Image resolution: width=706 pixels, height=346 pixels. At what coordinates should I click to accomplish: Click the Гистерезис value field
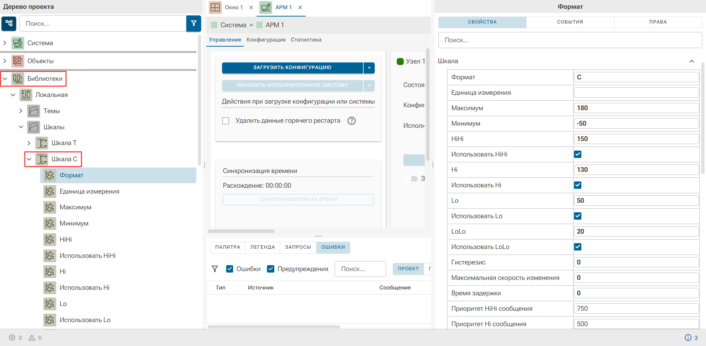[636, 262]
